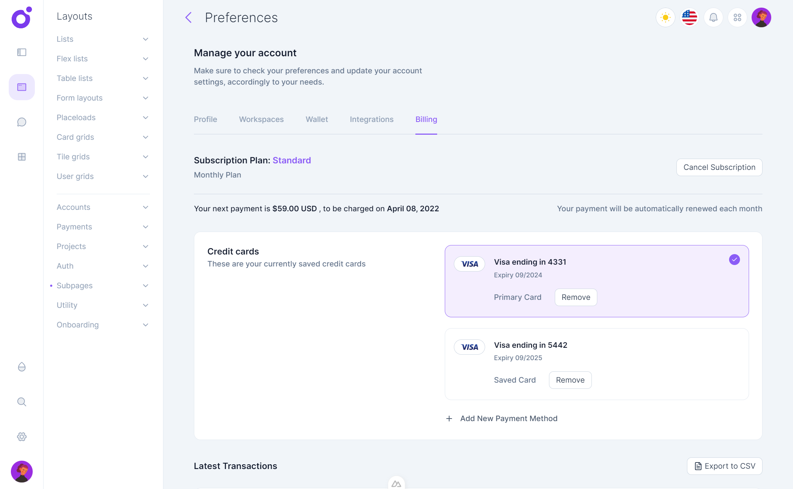Click the back arrow next to Preferences

(x=188, y=17)
